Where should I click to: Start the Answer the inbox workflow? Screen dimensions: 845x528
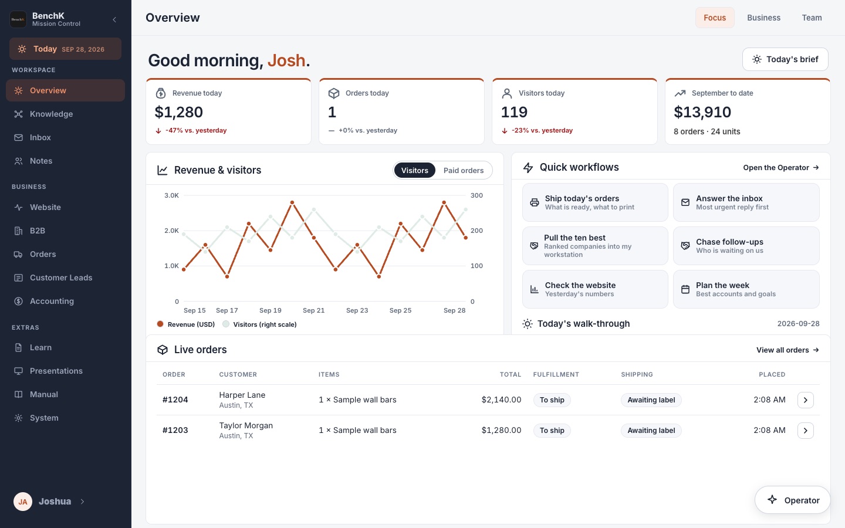pos(746,202)
